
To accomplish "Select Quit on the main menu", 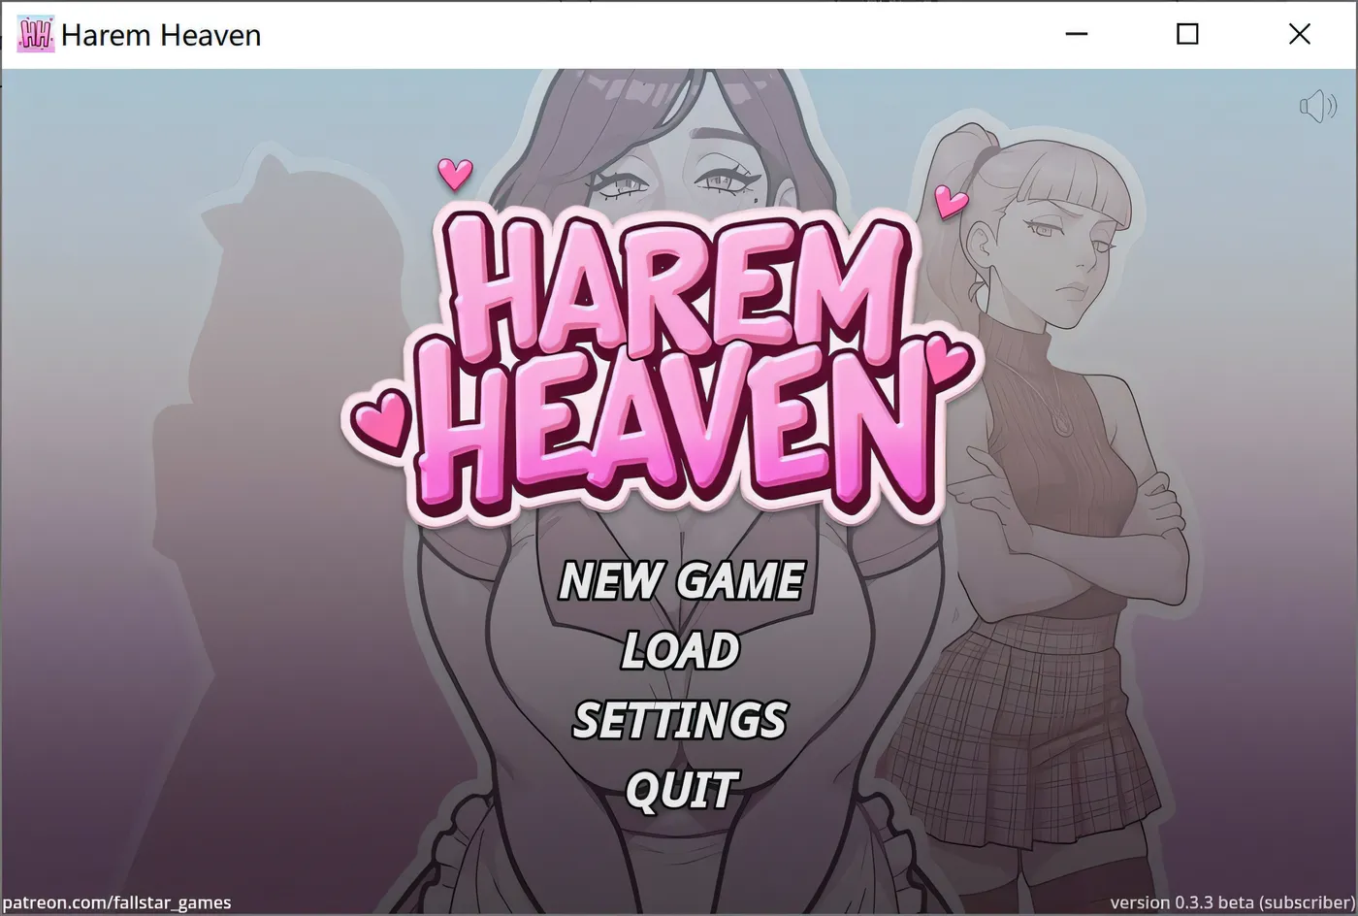I will (682, 790).
